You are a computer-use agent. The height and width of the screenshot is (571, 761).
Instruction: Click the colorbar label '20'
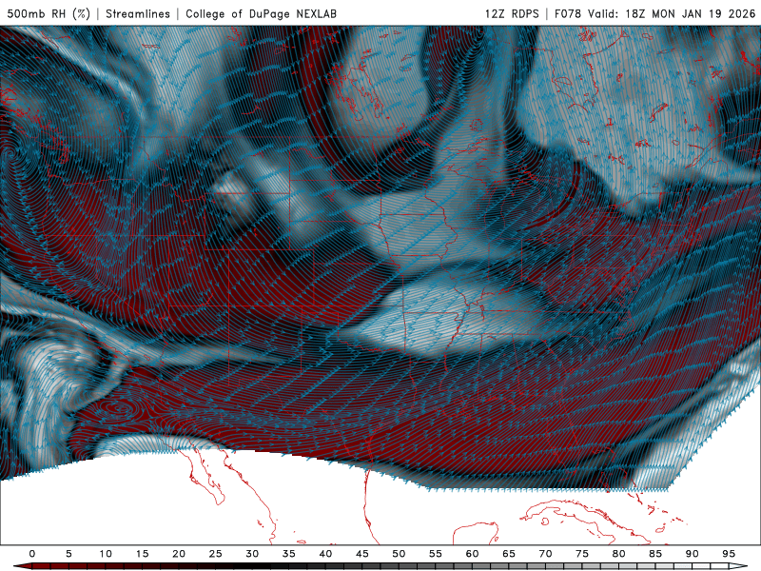(179, 554)
